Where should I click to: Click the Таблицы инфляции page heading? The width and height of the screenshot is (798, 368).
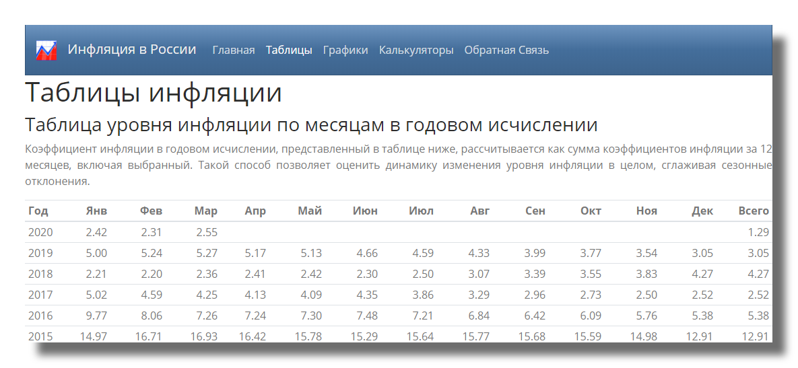point(153,93)
